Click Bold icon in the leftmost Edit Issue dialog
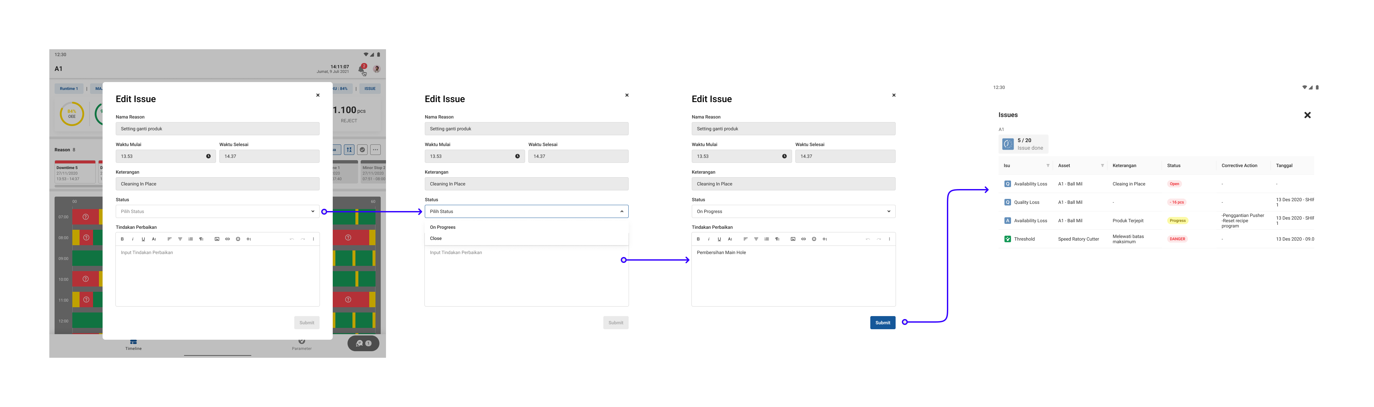 click(122, 239)
